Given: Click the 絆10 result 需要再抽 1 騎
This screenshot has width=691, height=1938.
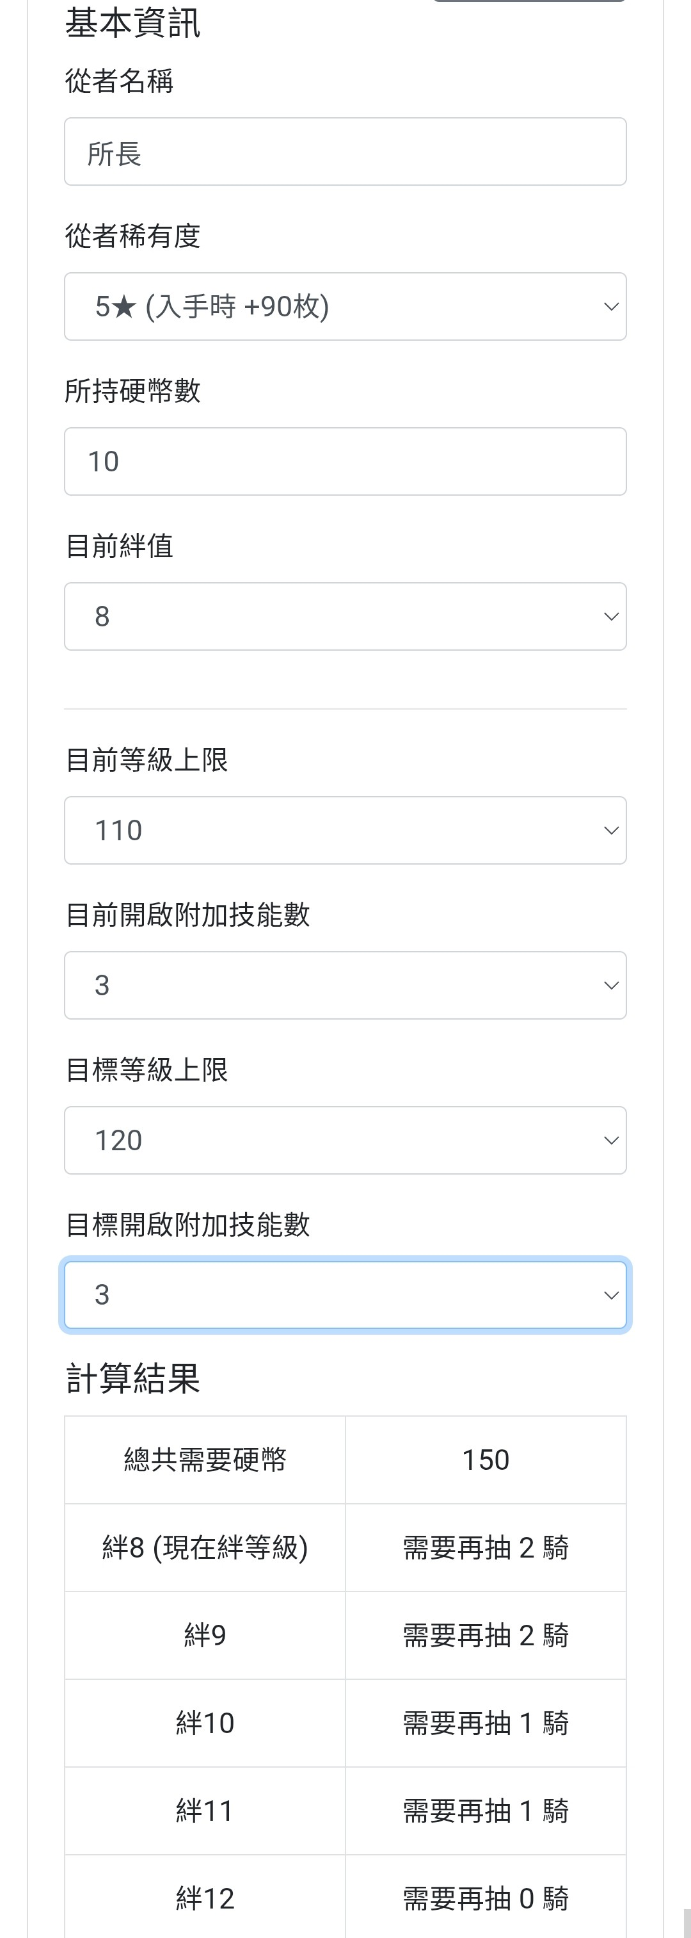Looking at the screenshot, I should pyautogui.click(x=486, y=1723).
